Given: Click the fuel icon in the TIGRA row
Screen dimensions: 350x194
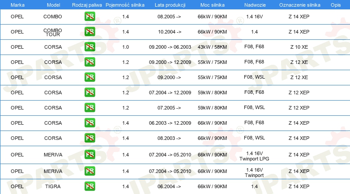Looking at the screenshot, I should click(90, 186).
